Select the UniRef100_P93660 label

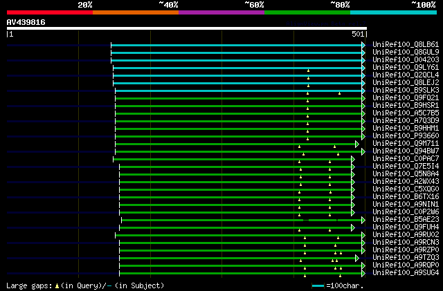click(406, 135)
